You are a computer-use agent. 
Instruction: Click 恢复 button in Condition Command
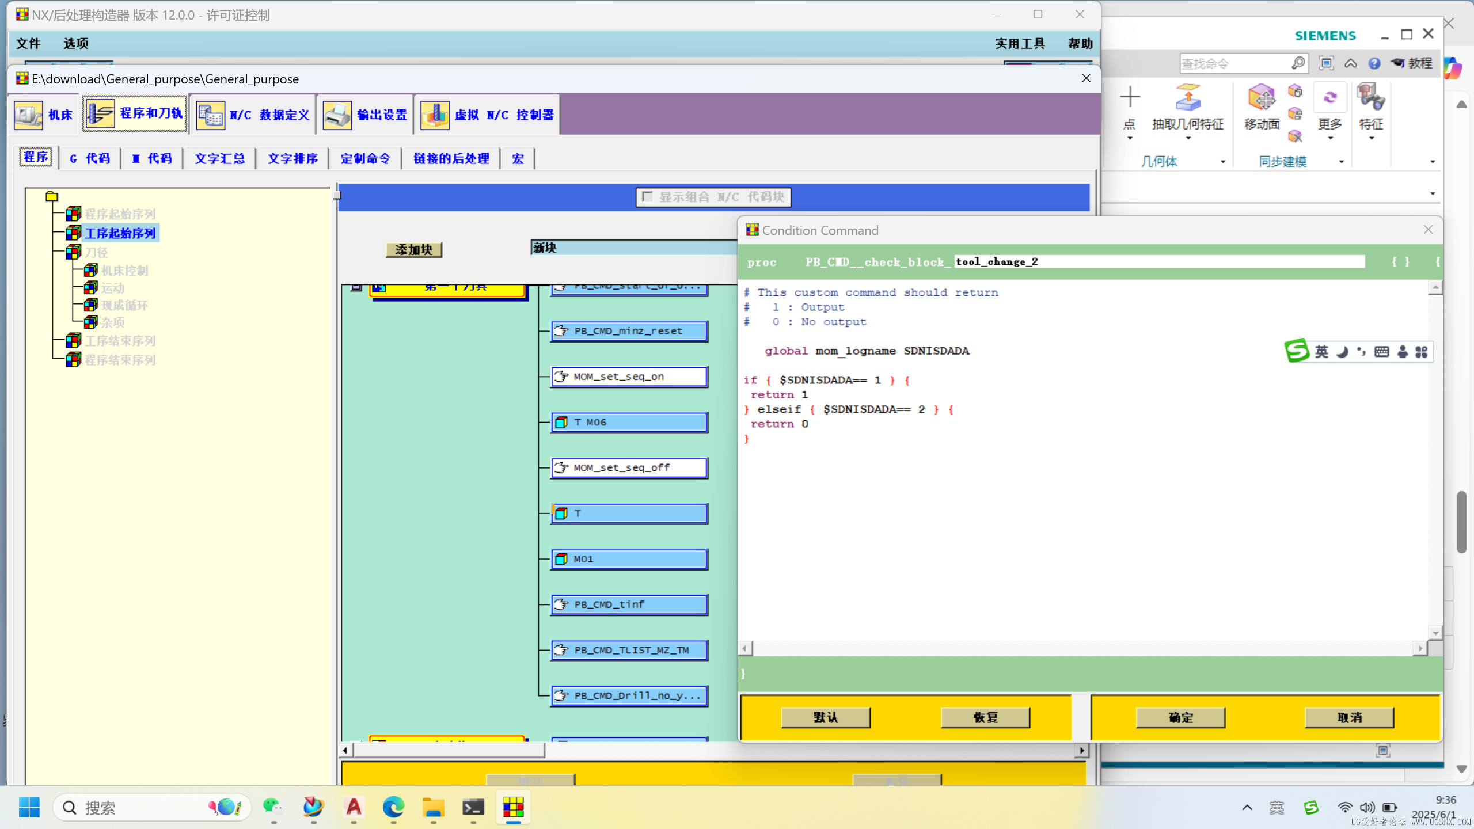(x=985, y=717)
